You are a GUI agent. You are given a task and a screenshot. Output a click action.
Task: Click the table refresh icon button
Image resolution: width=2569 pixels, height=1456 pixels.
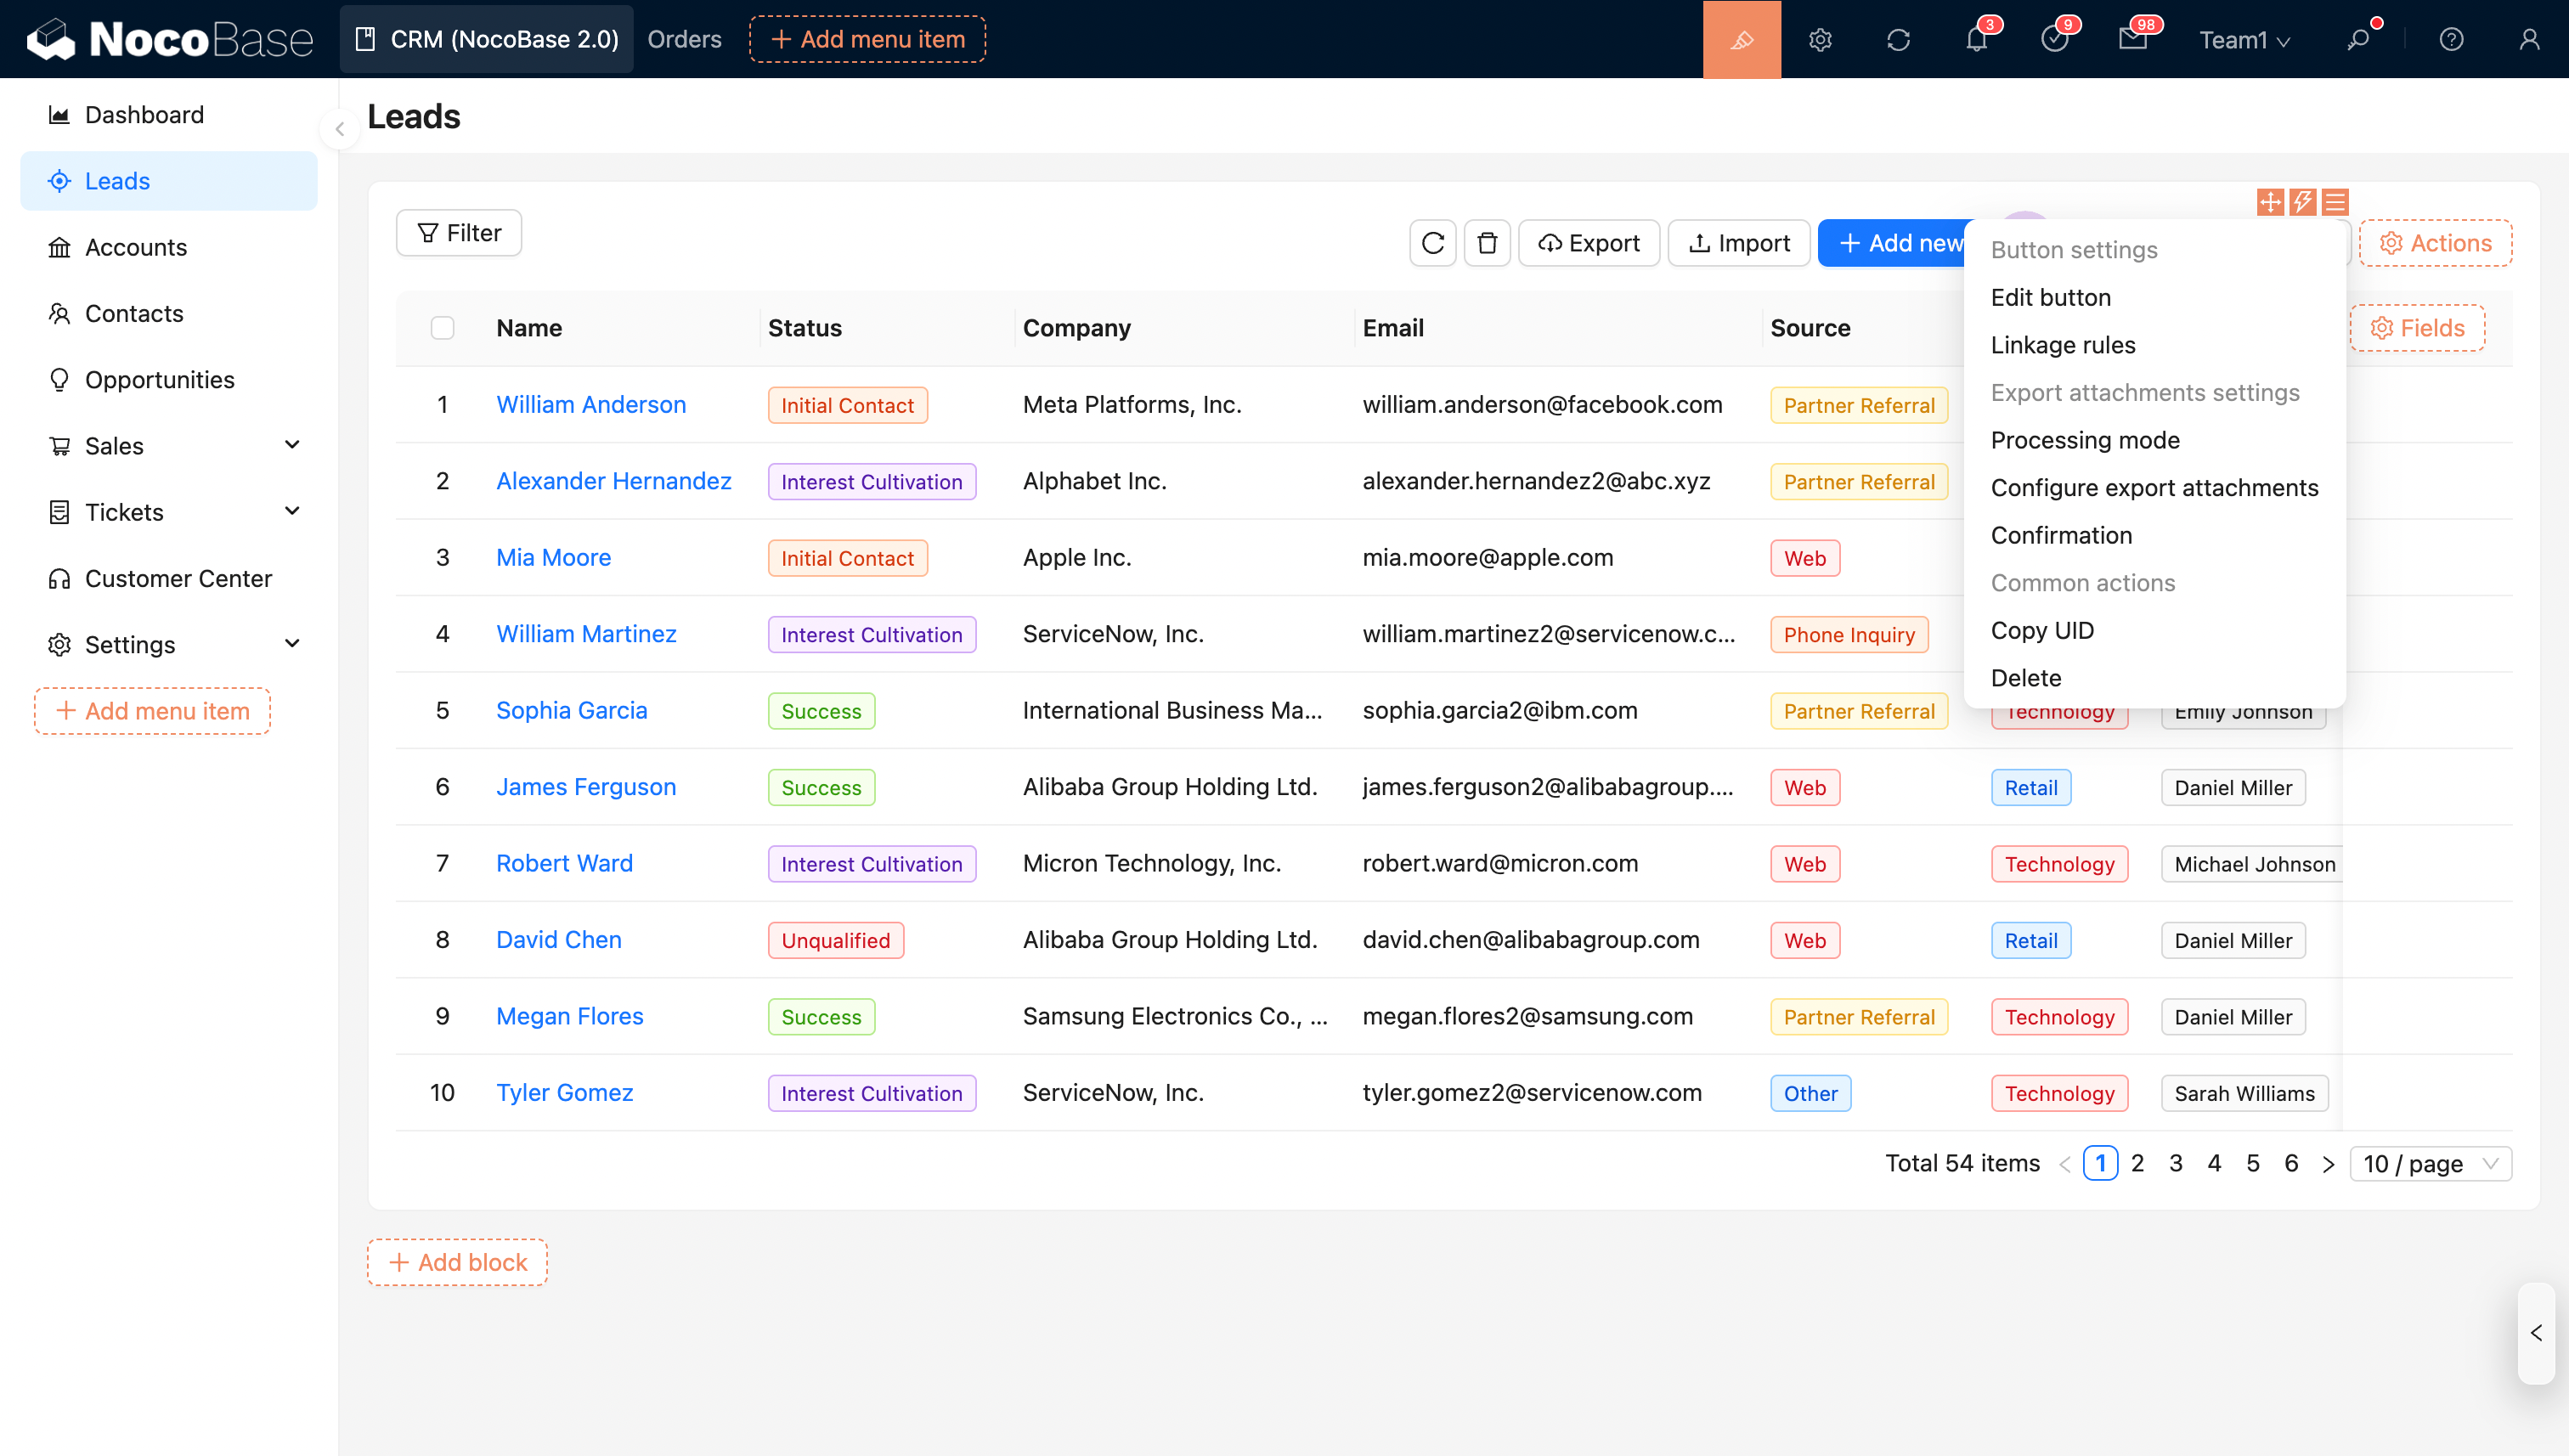click(x=1432, y=243)
